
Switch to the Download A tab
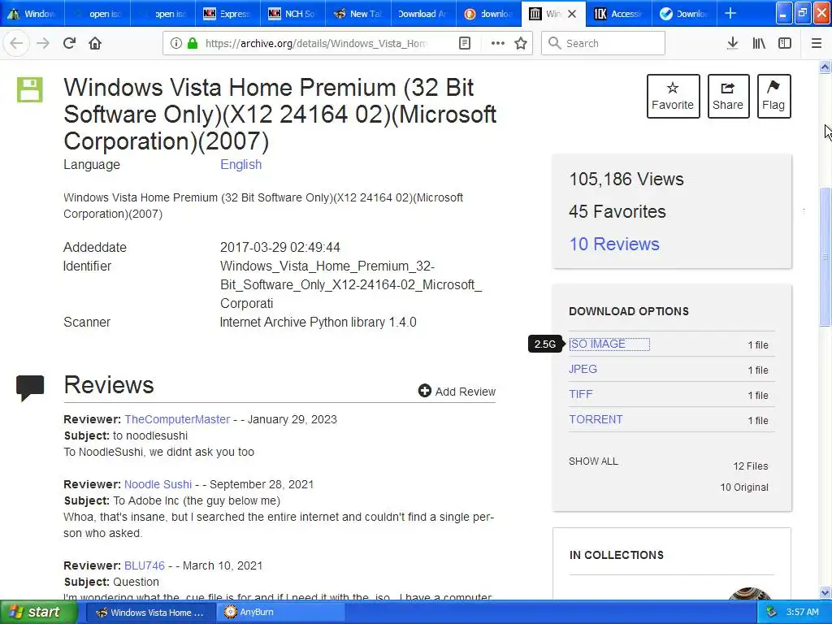423,14
